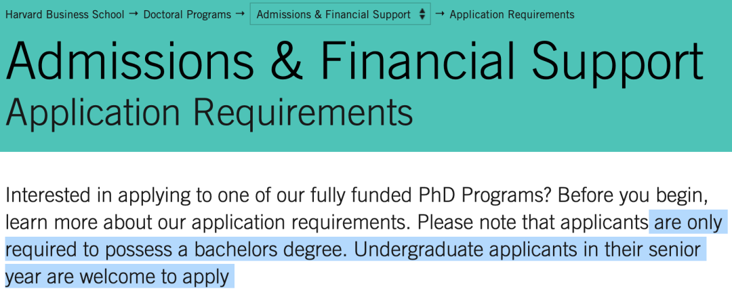
Task: Open the Doctoral Programs breadcrumb link
Action: 187,14
